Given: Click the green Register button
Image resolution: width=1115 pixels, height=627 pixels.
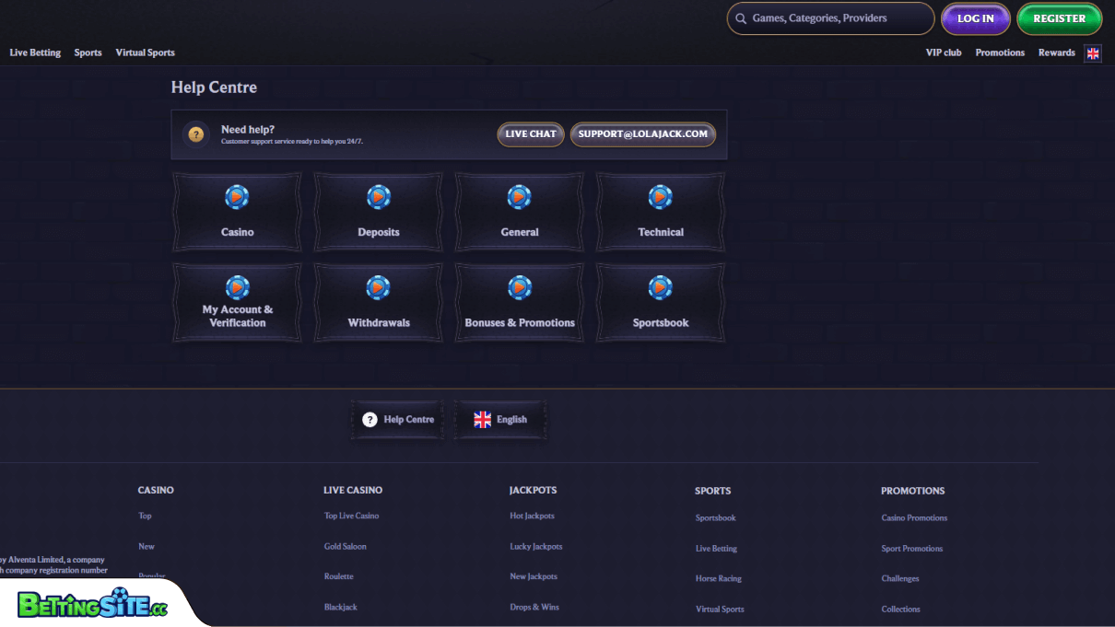Looking at the screenshot, I should point(1059,18).
